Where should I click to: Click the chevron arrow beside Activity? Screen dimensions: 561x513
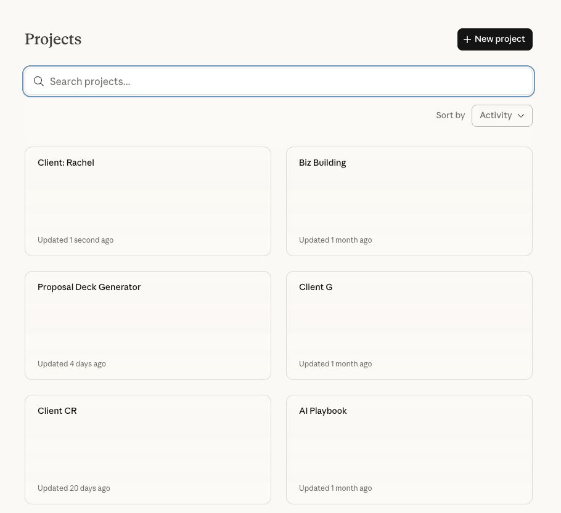[x=521, y=116]
